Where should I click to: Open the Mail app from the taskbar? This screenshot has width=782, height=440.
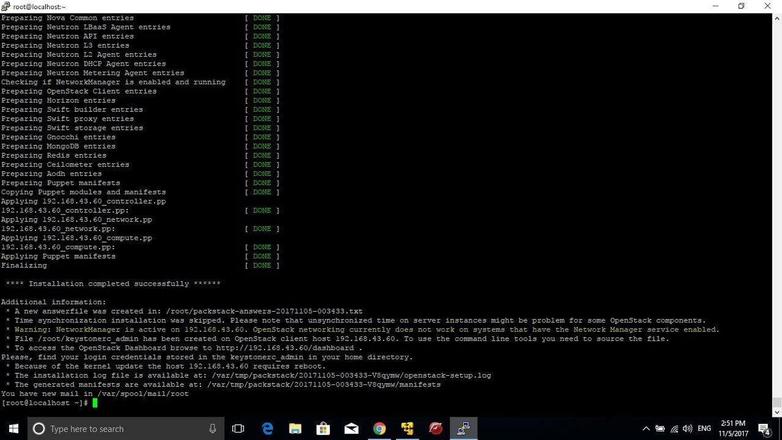[x=351, y=428]
